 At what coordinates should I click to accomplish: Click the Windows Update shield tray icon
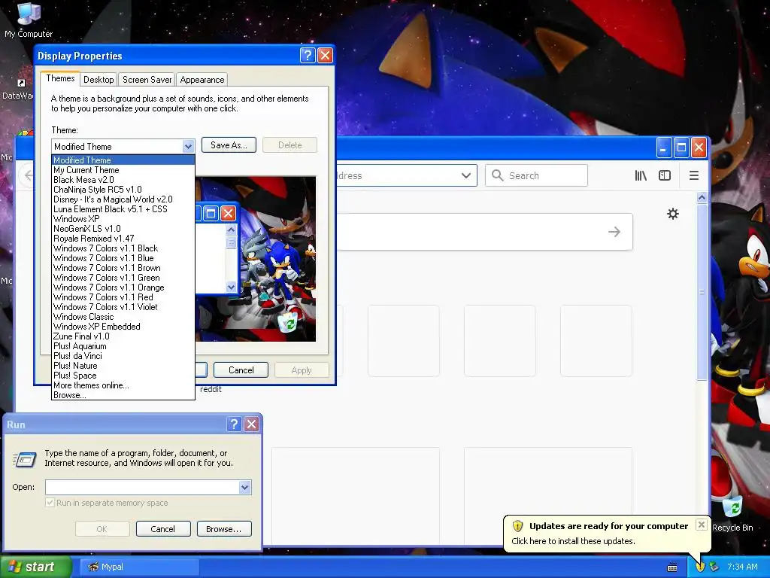pyautogui.click(x=700, y=567)
